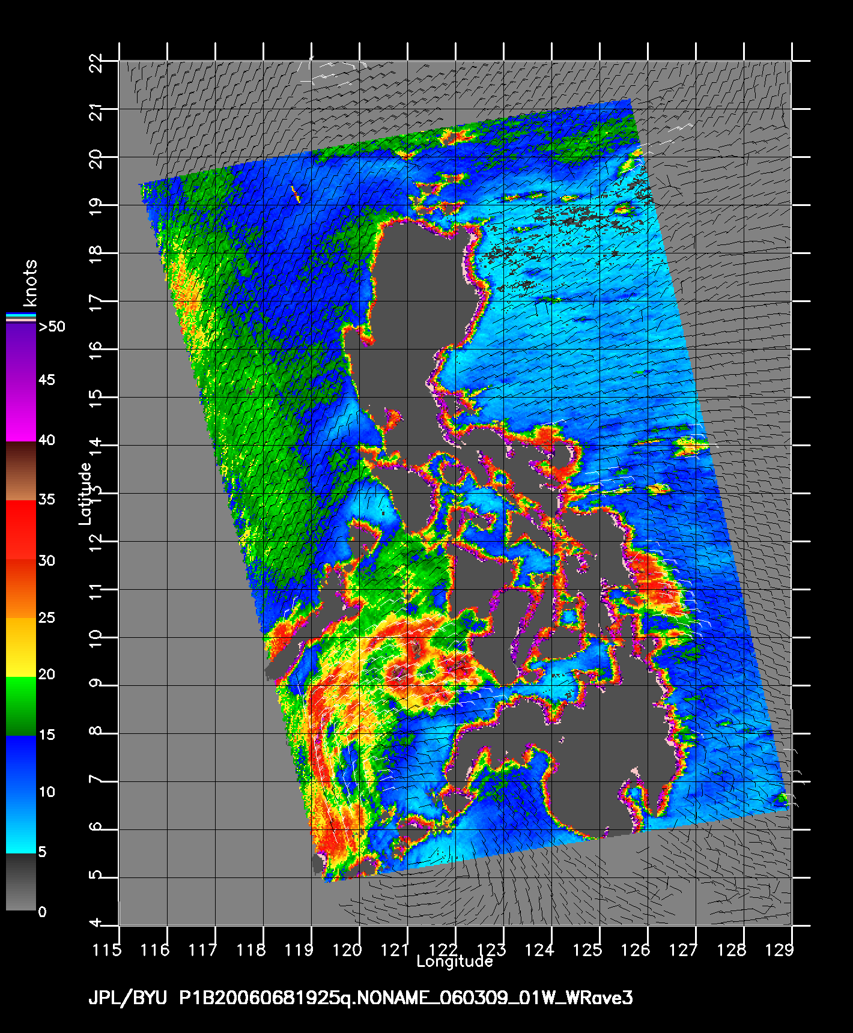Click the '0' colorbar label
The height and width of the screenshot is (1033, 853).
tap(42, 912)
